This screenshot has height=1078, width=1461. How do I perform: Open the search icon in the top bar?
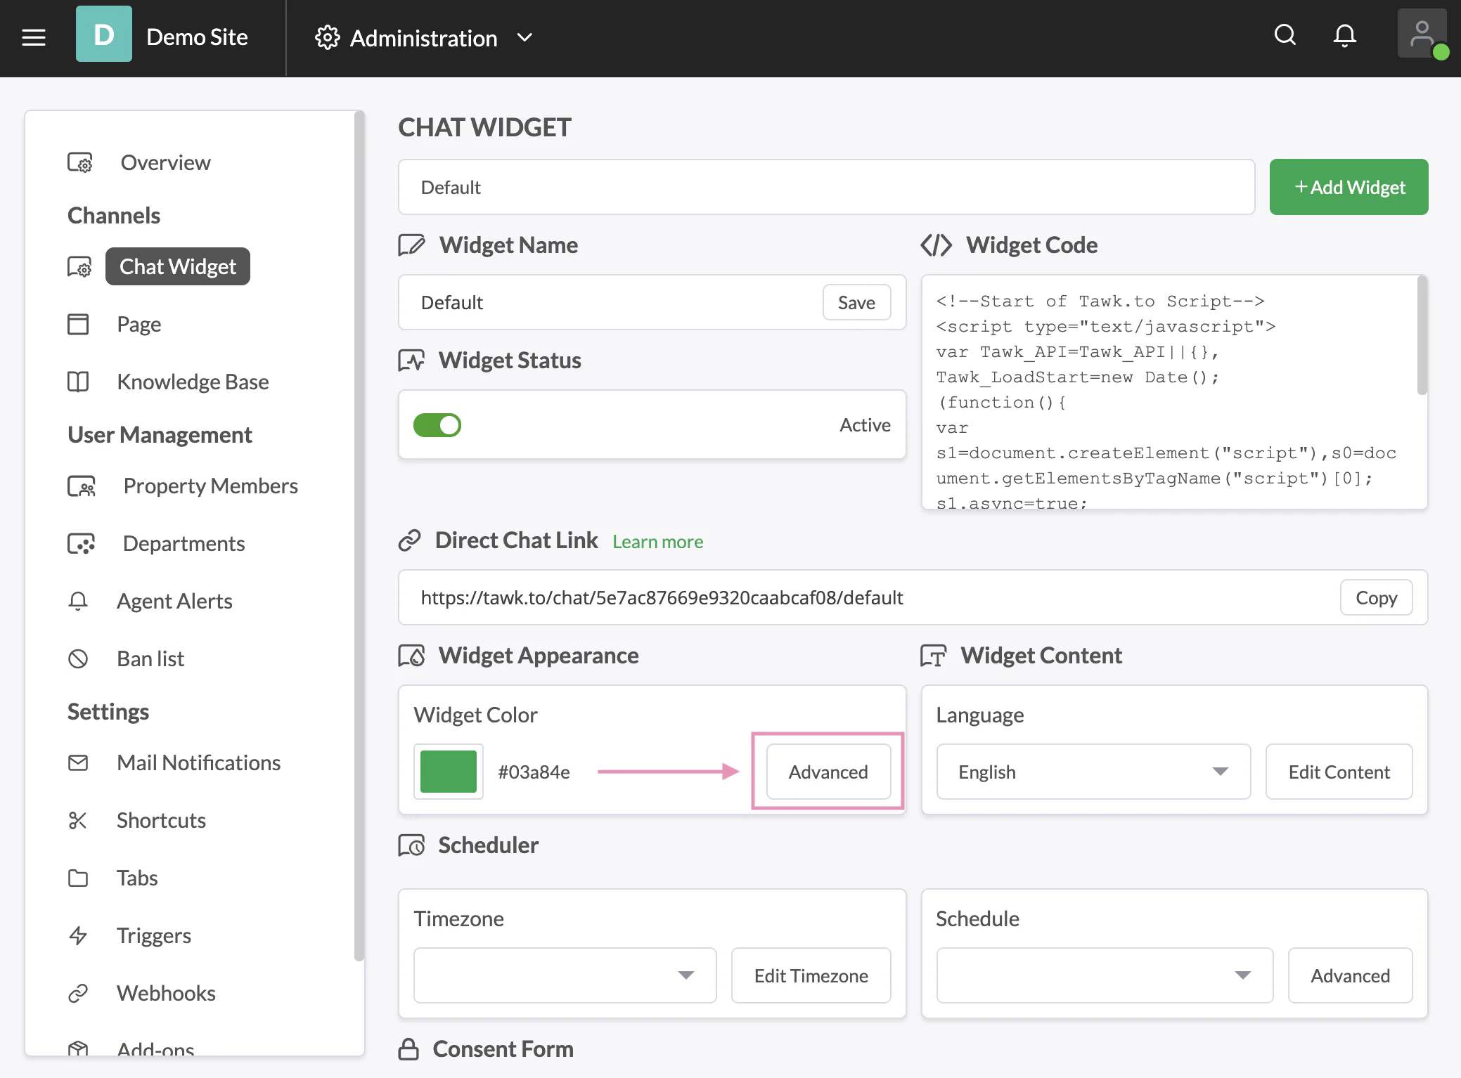1285,35
